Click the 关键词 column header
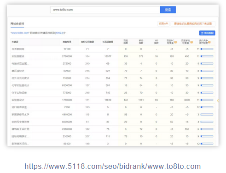226x173 pixels. (15, 42)
